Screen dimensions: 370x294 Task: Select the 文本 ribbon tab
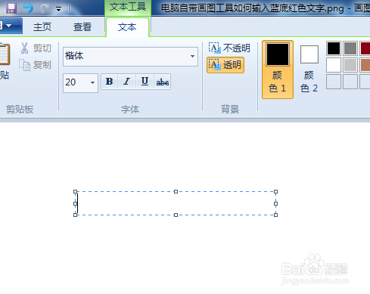127,27
